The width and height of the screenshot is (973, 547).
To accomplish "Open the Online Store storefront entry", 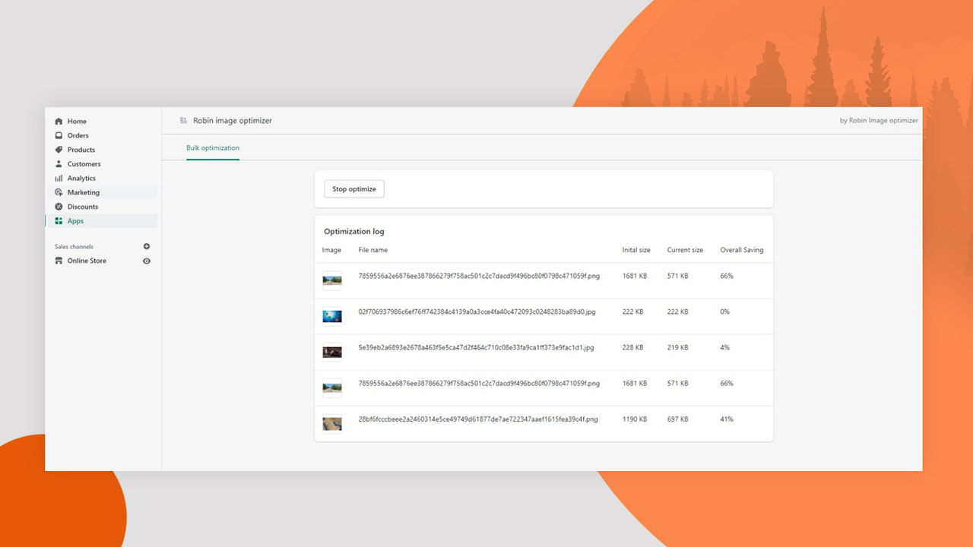I will tap(85, 261).
